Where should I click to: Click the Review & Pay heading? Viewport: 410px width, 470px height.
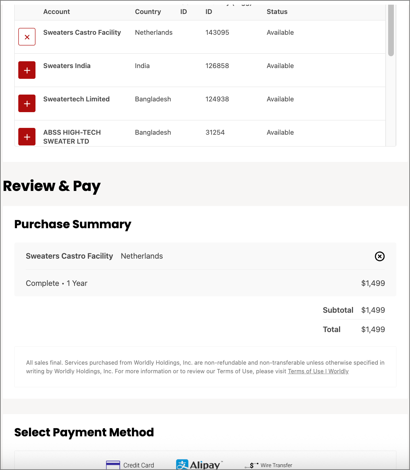point(52,186)
